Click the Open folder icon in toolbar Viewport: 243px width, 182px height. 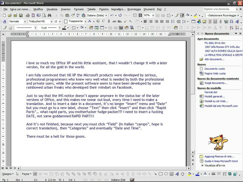(10, 15)
